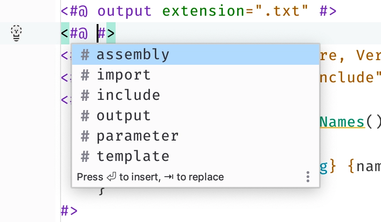Click the hash icon beside parameter

tap(85, 136)
